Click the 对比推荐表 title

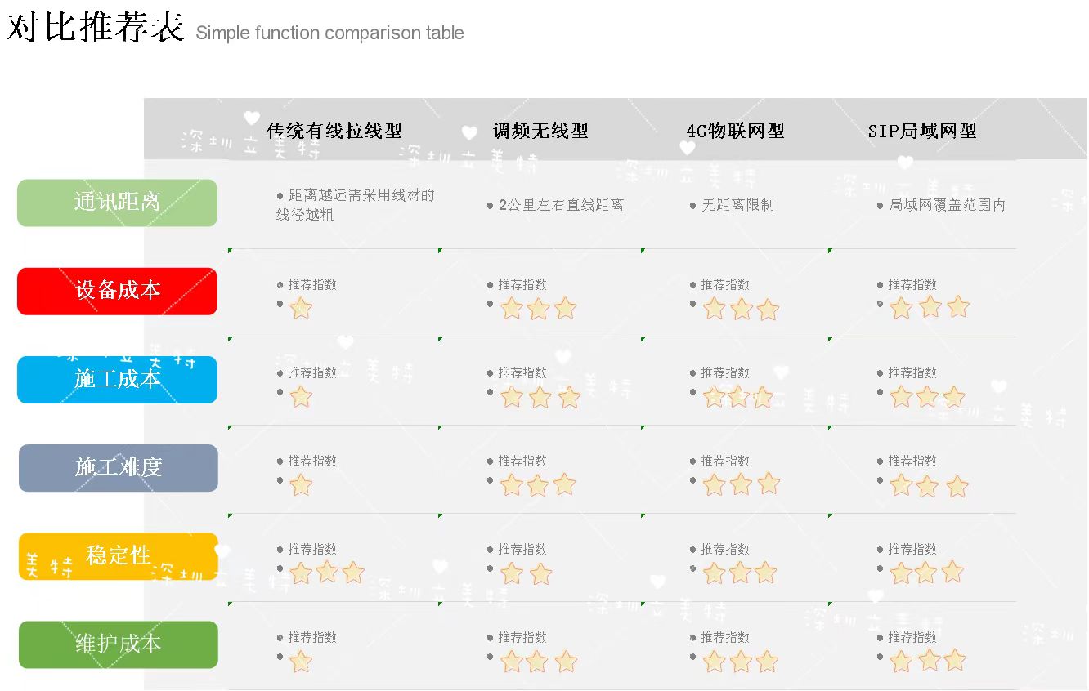point(96,26)
